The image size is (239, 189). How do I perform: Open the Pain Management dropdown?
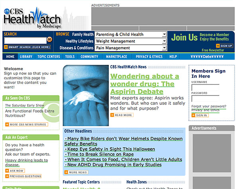[x=131, y=48]
